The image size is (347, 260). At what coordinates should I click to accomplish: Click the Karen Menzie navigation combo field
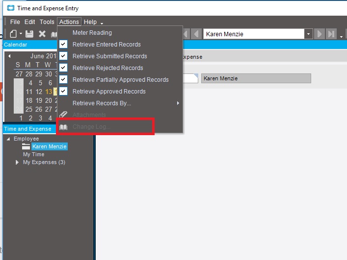[x=254, y=34]
